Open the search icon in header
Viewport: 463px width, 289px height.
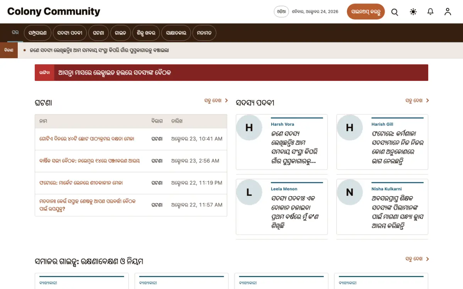pos(395,12)
